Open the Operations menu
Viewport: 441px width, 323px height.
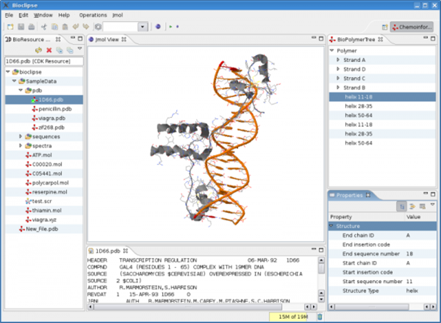pos(93,15)
